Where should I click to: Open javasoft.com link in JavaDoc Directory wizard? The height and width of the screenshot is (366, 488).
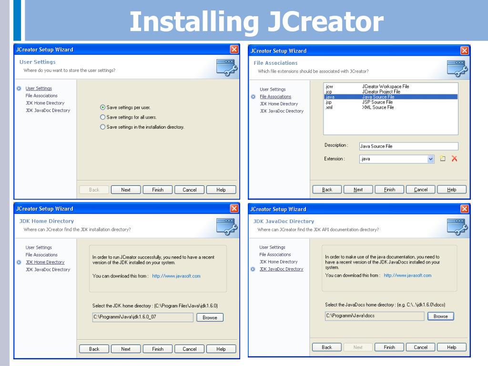point(407,275)
